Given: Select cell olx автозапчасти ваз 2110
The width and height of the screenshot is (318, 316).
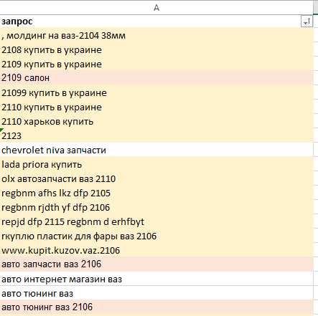Looking at the screenshot, I should click(156, 178).
